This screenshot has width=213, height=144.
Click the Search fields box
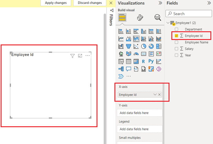coord(189,14)
